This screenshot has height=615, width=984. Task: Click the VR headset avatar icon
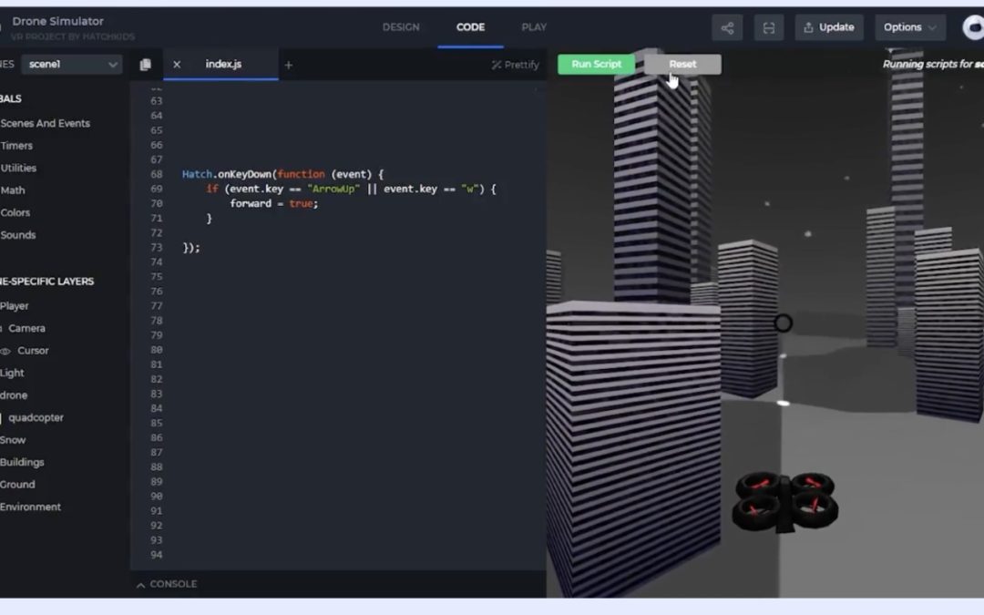pos(973,27)
